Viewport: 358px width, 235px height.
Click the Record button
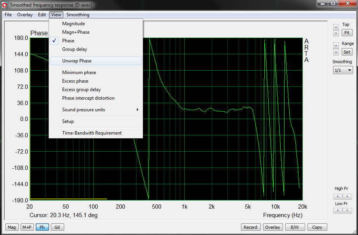[250, 227]
